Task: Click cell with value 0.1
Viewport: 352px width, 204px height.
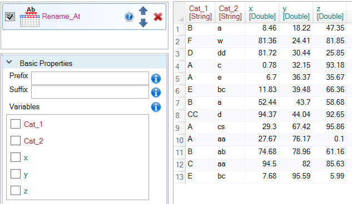Action: tap(330, 139)
